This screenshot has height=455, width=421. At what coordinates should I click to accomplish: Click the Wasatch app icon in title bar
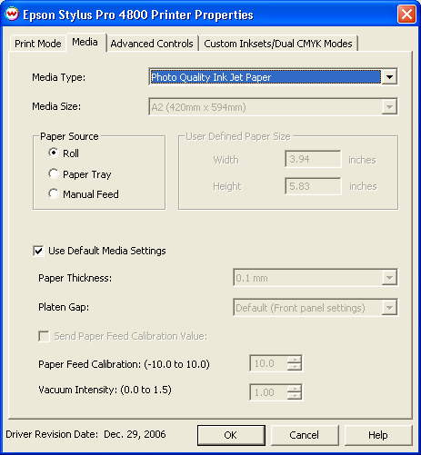[x=12, y=15]
